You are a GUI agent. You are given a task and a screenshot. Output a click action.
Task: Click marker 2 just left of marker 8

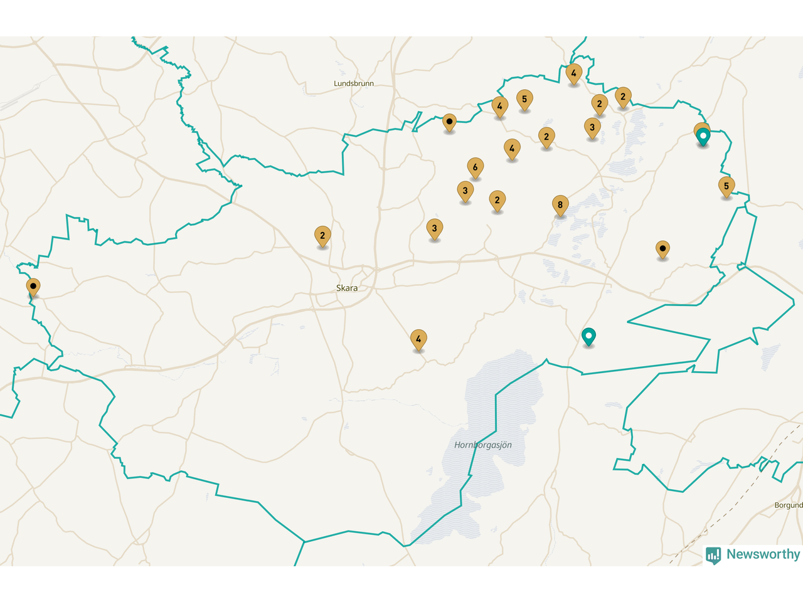pos(497,200)
